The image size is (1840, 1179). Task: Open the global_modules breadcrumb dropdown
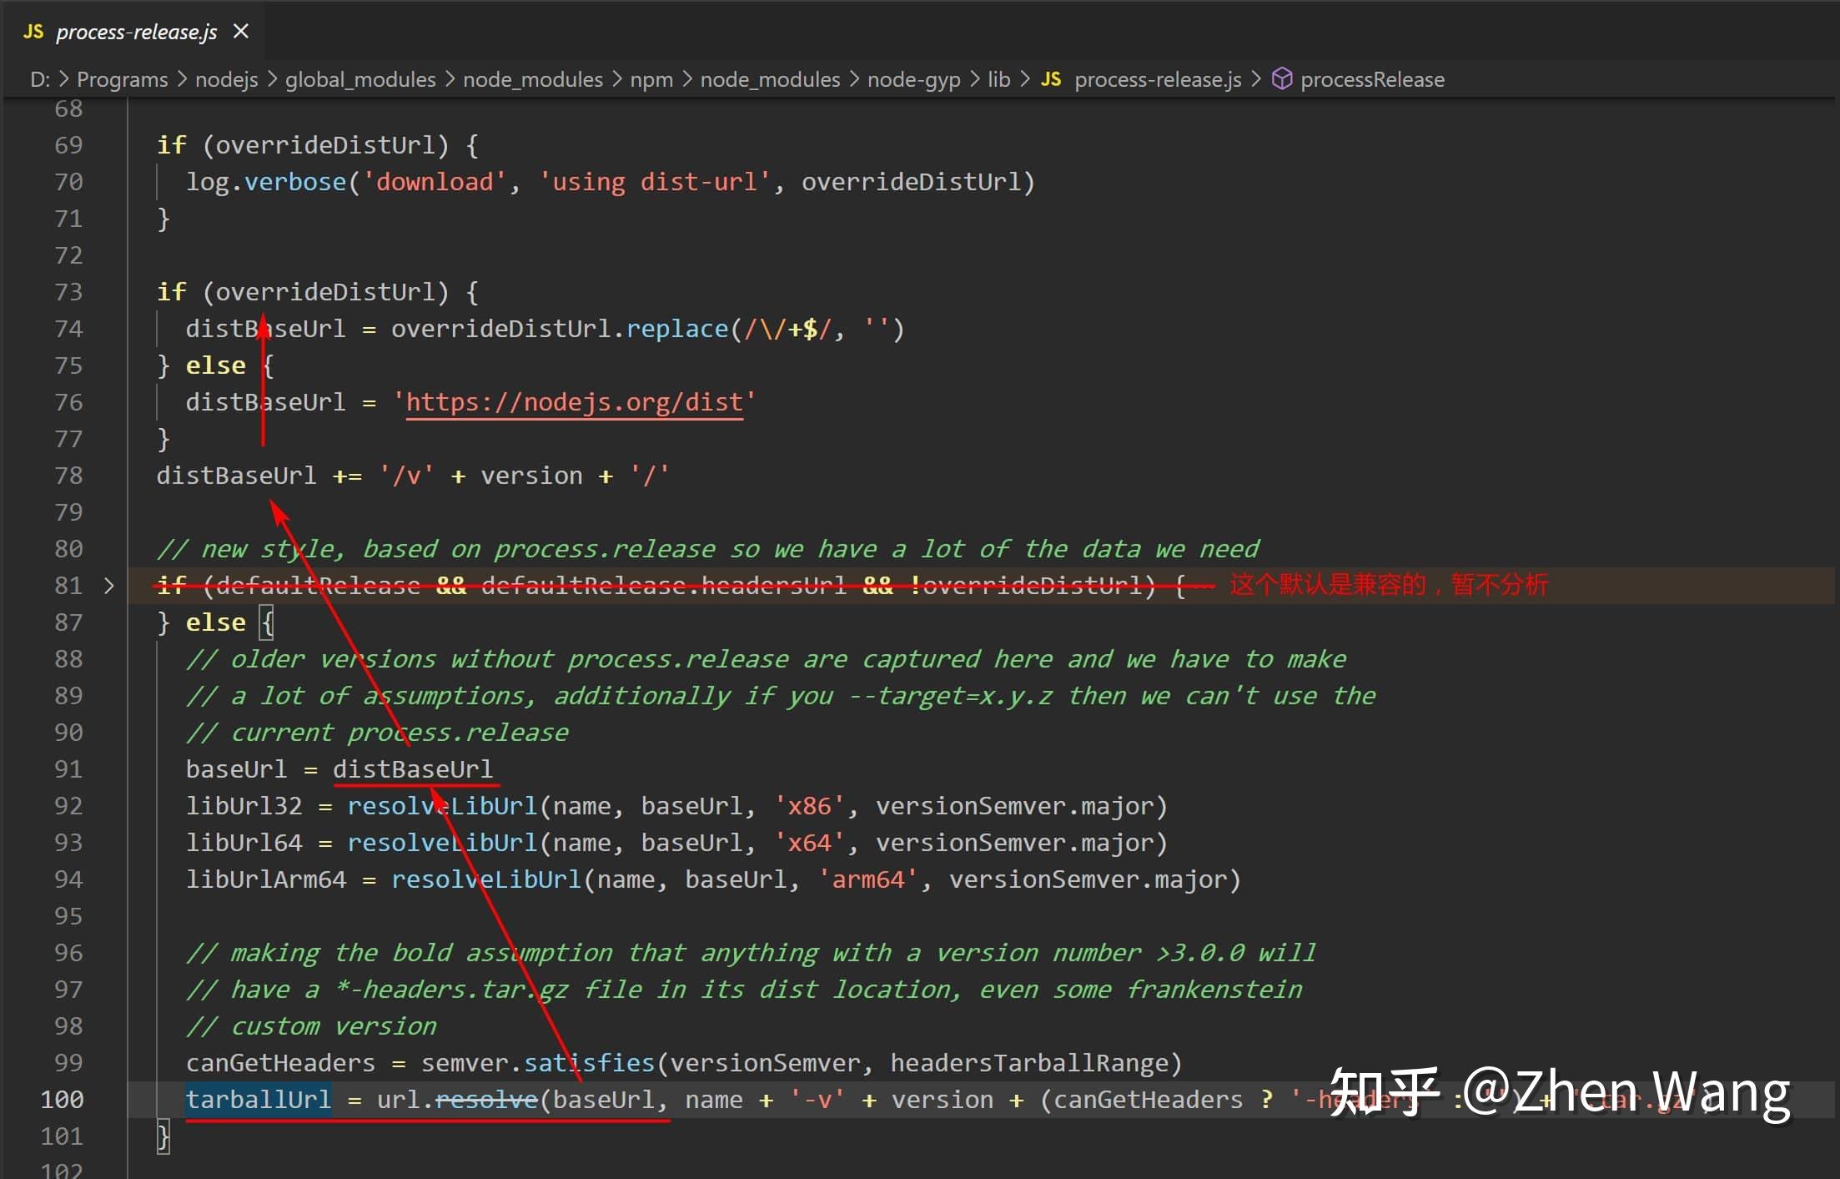click(359, 78)
